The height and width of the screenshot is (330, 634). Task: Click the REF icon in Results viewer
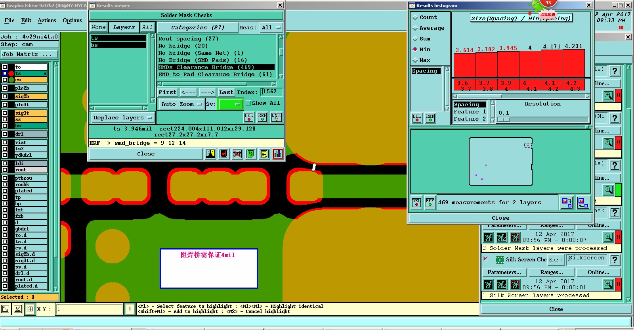point(262,117)
